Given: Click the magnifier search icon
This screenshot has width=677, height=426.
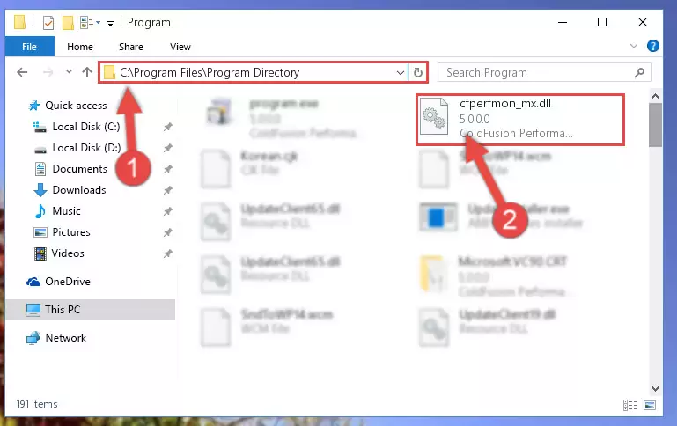Looking at the screenshot, I should pos(639,72).
